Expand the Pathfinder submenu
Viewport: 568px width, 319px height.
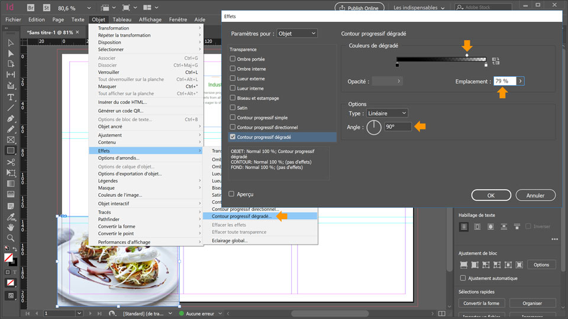pyautogui.click(x=146, y=219)
